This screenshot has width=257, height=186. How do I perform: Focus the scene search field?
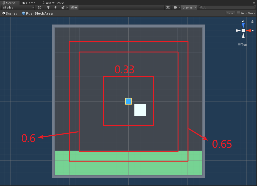pyautogui.click(x=227, y=7)
